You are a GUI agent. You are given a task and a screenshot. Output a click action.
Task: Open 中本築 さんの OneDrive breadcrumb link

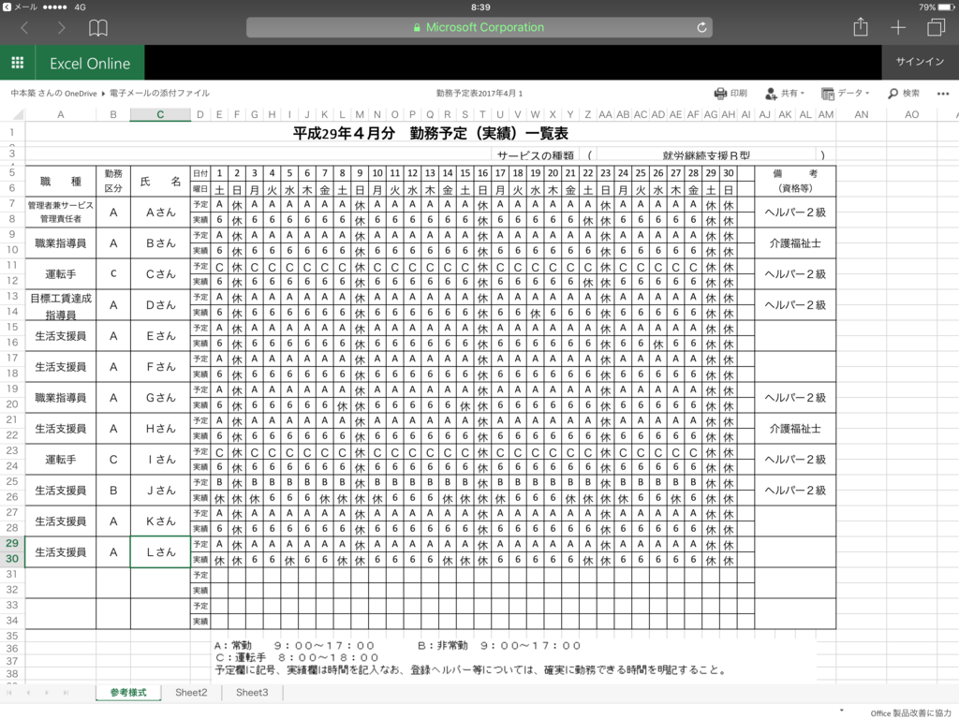[x=53, y=94]
